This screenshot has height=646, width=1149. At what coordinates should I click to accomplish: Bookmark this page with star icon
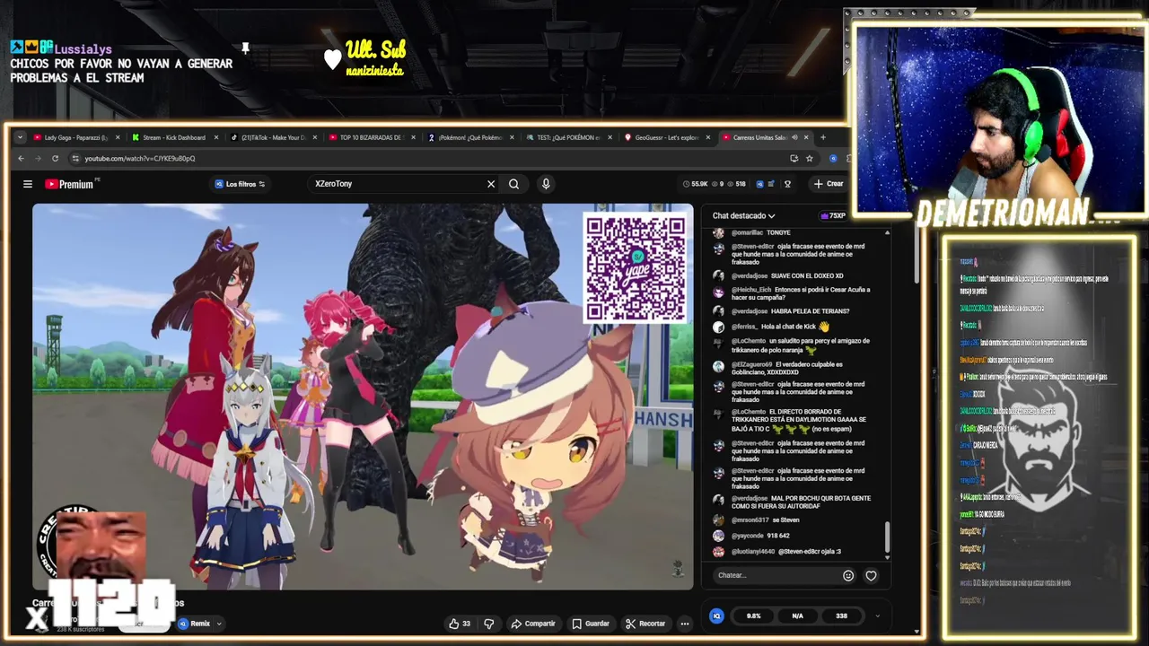[809, 158]
